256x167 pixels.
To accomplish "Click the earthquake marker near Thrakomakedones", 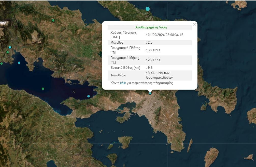I will tap(150, 93).
